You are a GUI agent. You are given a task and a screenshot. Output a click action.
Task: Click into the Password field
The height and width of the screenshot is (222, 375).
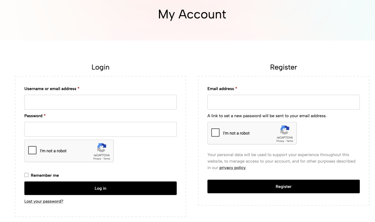[100, 129]
